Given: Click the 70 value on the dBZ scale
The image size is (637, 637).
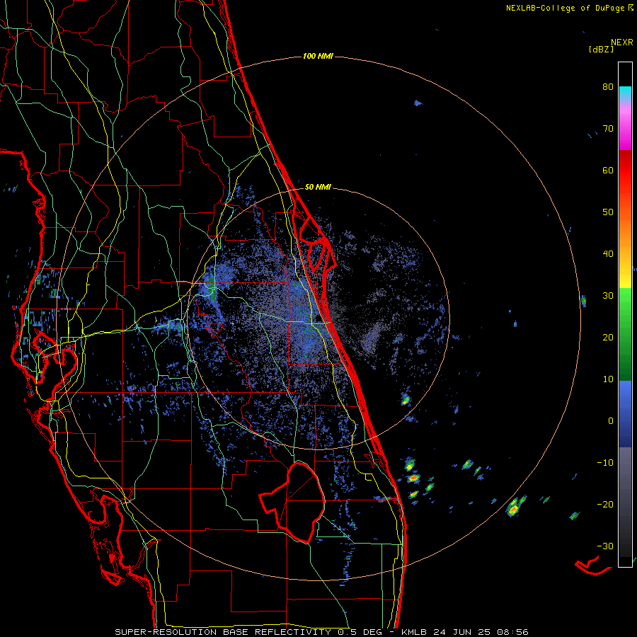Looking at the screenshot, I should (x=608, y=129).
